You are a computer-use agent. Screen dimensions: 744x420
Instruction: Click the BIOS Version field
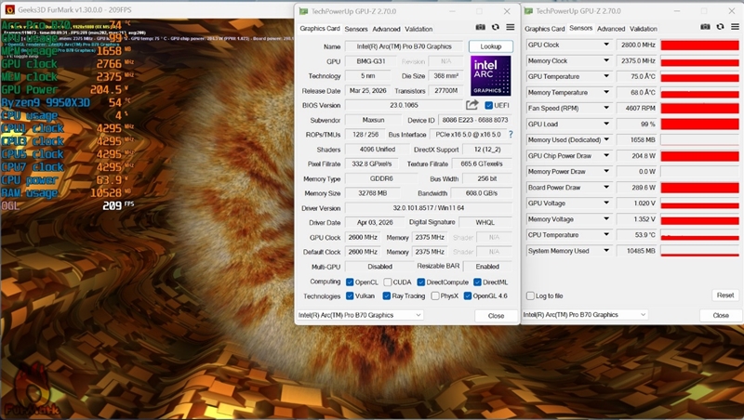click(x=404, y=105)
